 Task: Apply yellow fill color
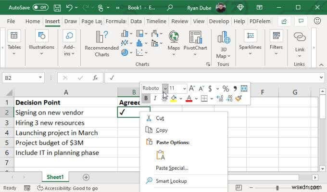click(x=174, y=98)
